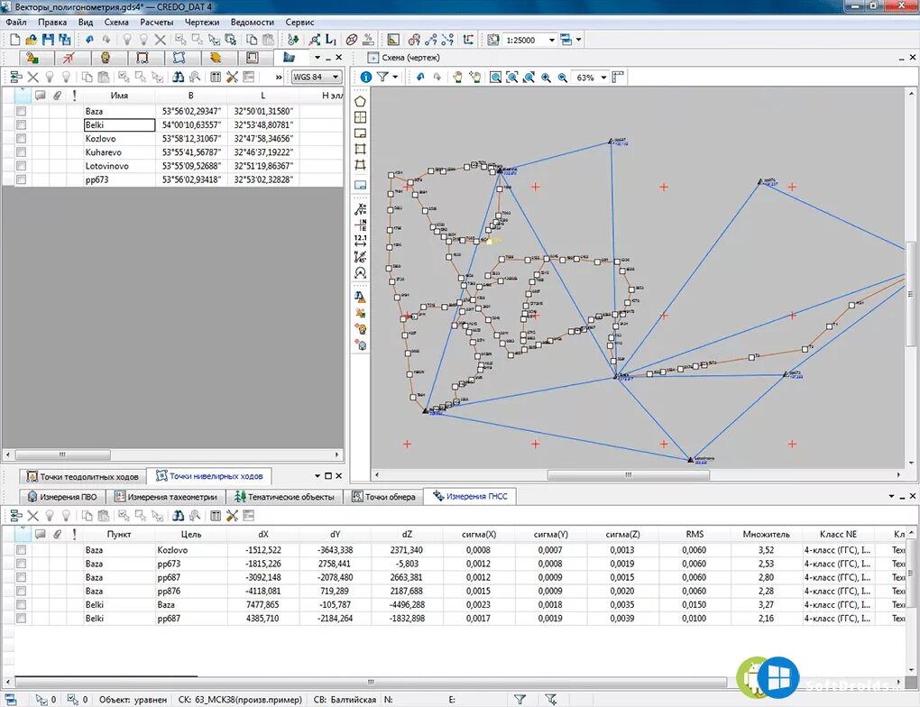Click the zoom window magnifier in schema toolbar

click(495, 77)
